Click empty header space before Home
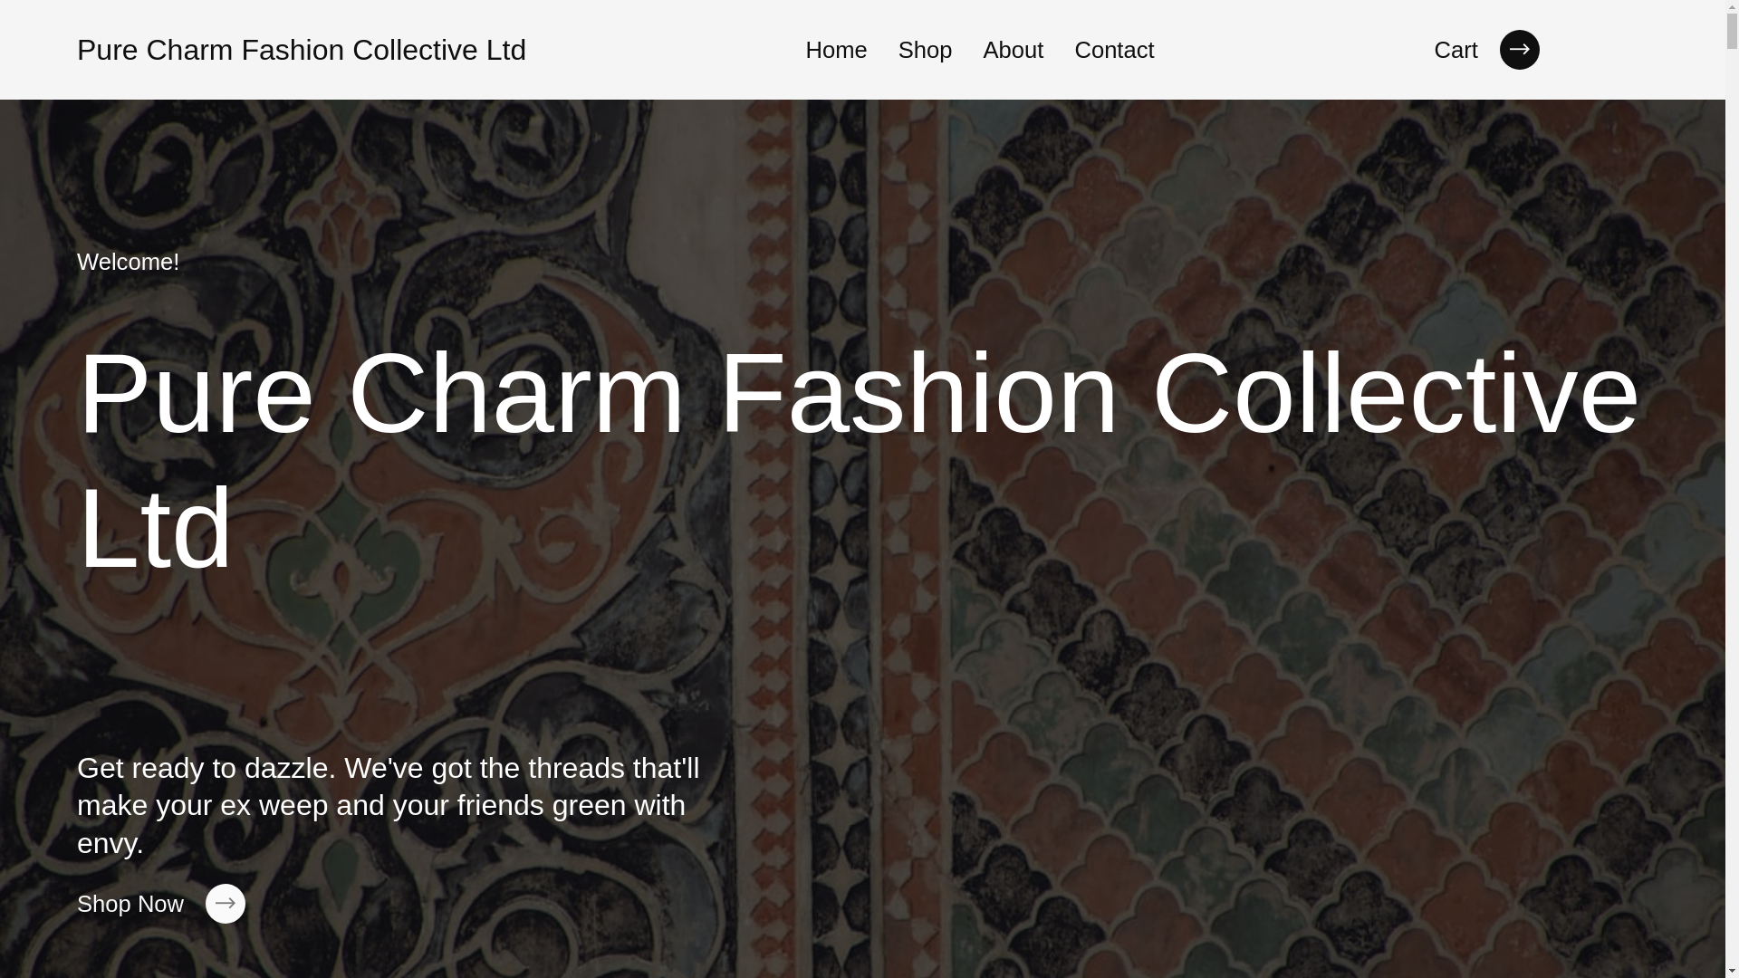Viewport: 1739px width, 978px height. click(666, 50)
